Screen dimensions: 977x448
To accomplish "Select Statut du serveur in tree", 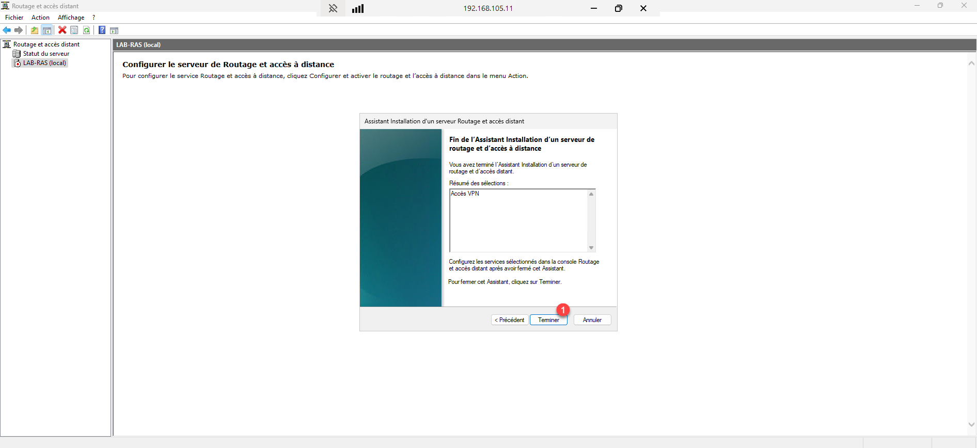I will coord(46,54).
